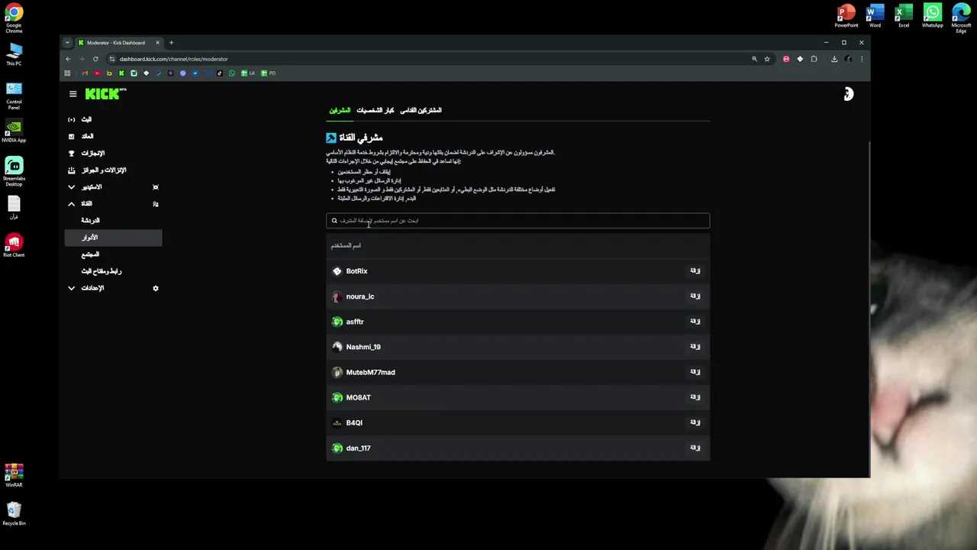Viewport: 977px width, 550px height.
Task: Open the TikTok bookmark
Action: click(x=220, y=73)
